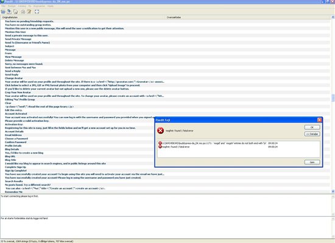This screenshot has width=335, height=243.
Task: Open a catalog with the folder icon
Action: [3, 12]
